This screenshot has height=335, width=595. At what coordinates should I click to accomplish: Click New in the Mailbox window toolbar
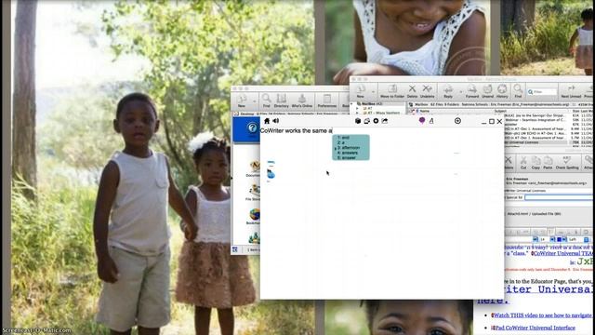(360, 91)
